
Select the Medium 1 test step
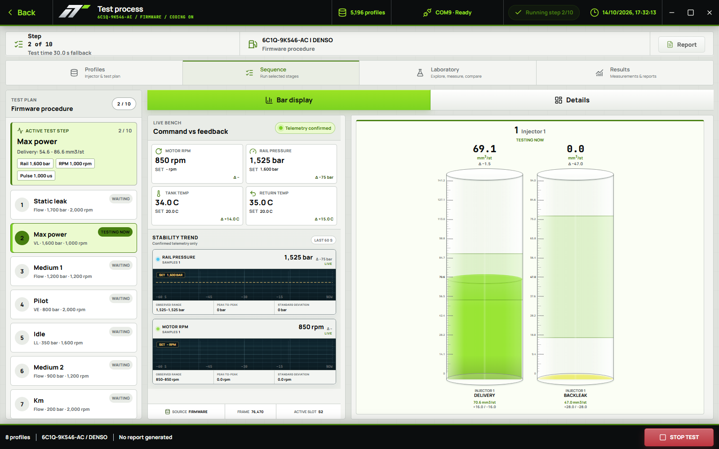(x=74, y=271)
